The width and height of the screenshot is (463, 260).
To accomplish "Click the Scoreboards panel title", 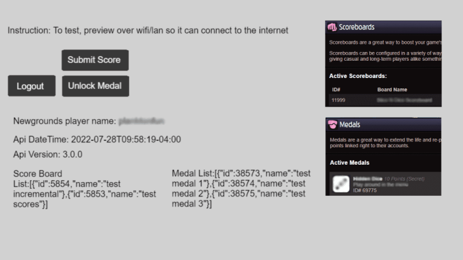I will pos(357,27).
